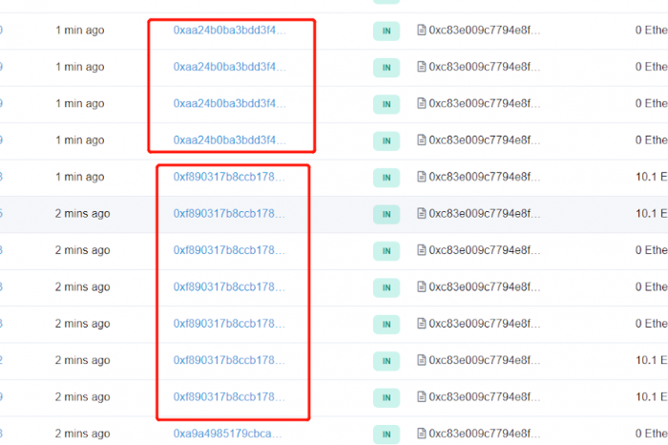The image size is (668, 445).
Task: Click contract icon in the 0xa9a4985179cbca row
Action: [422, 434]
